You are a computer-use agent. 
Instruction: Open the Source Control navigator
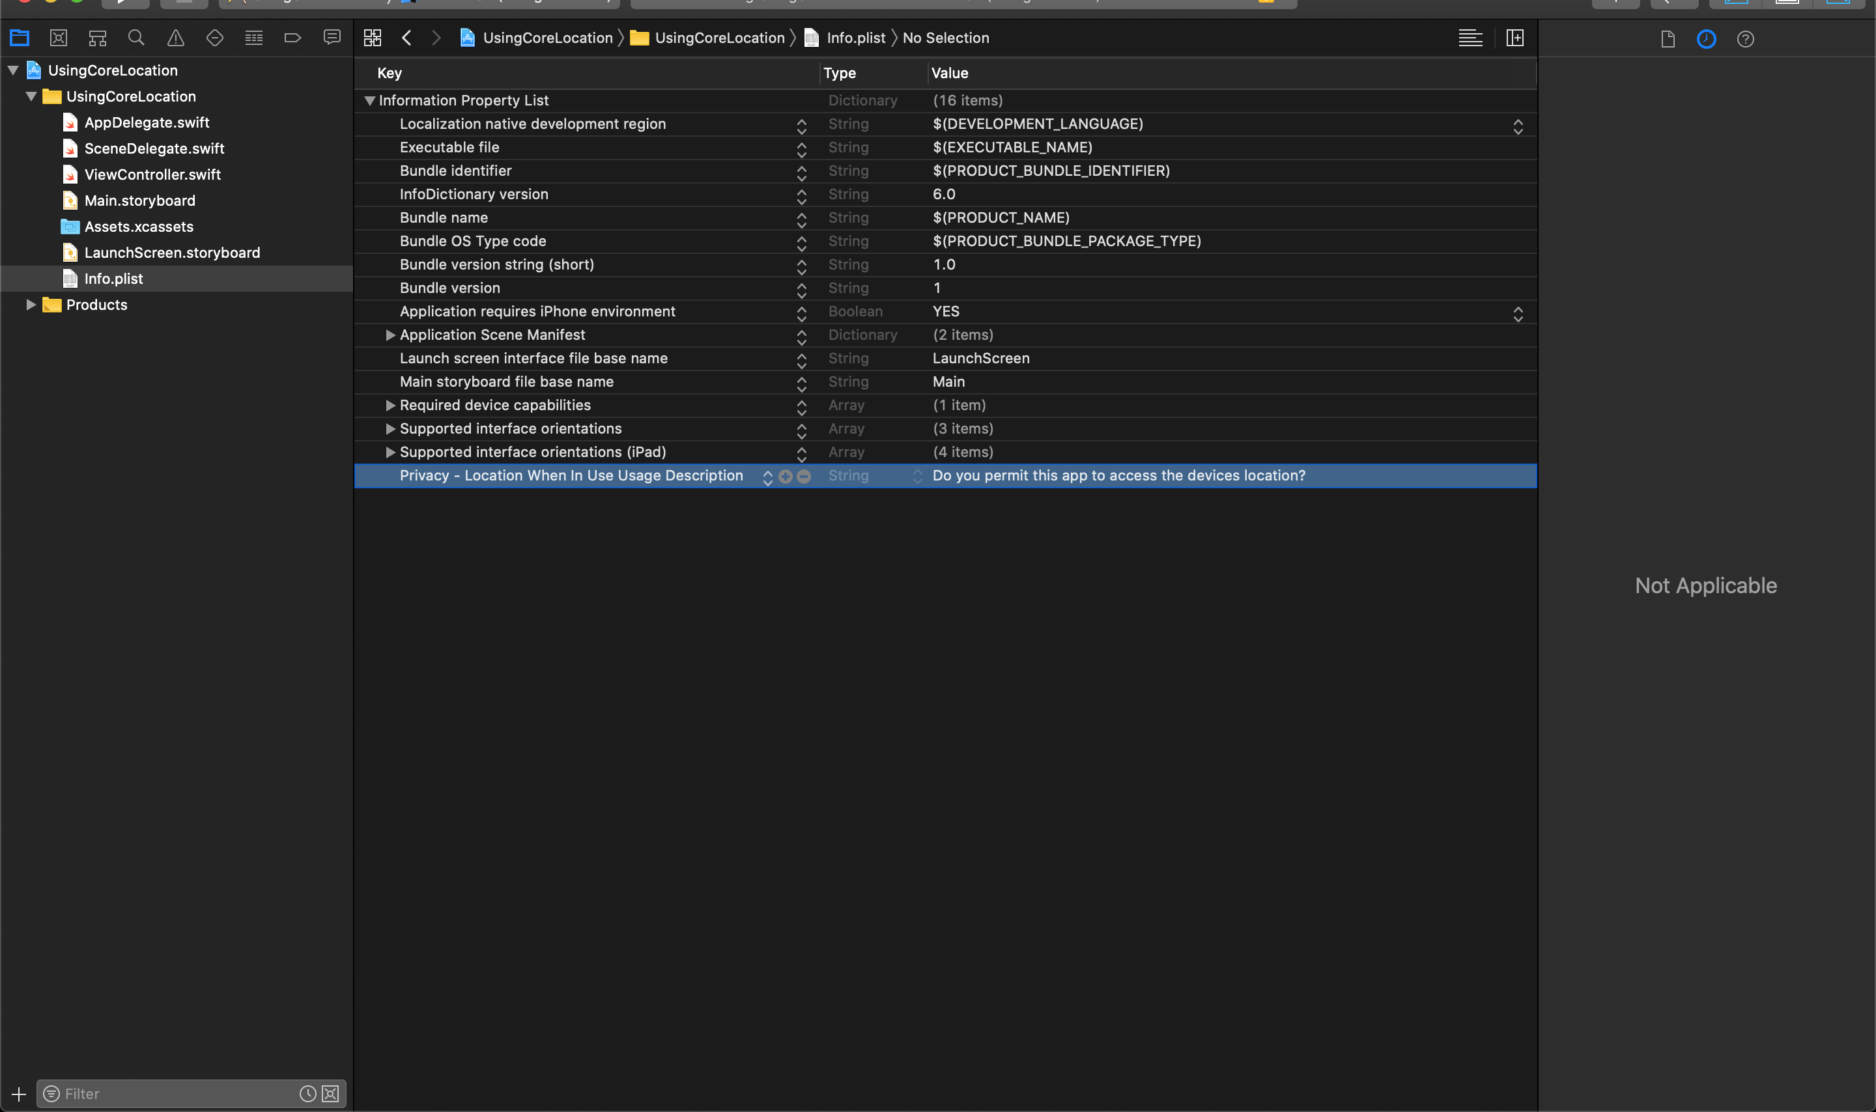(x=59, y=38)
